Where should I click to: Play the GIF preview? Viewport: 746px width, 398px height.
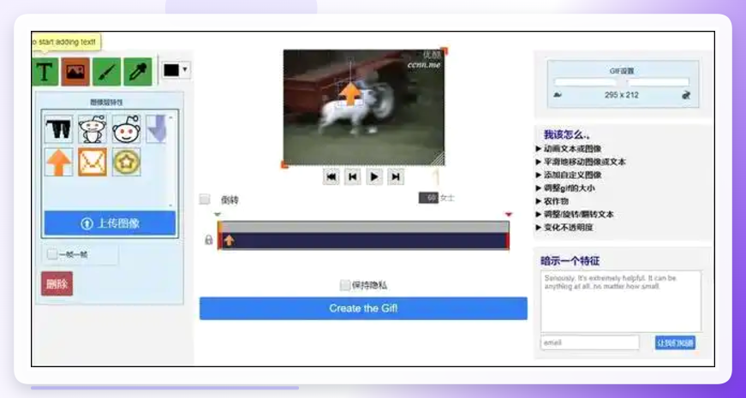coord(374,177)
